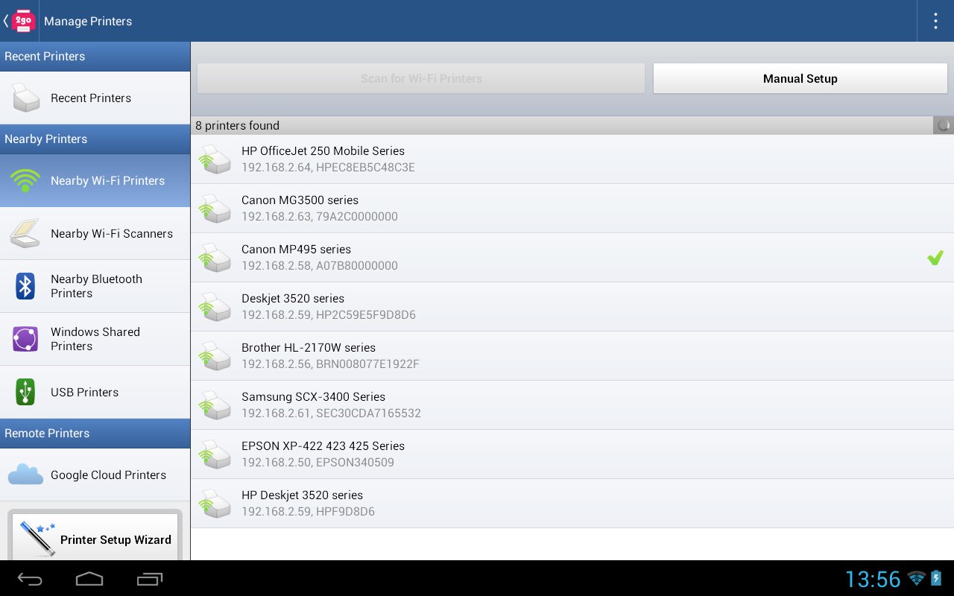This screenshot has height=596, width=954.
Task: Click address 192.168.2.61, SEC30CDA7165532
Action: coord(331,413)
